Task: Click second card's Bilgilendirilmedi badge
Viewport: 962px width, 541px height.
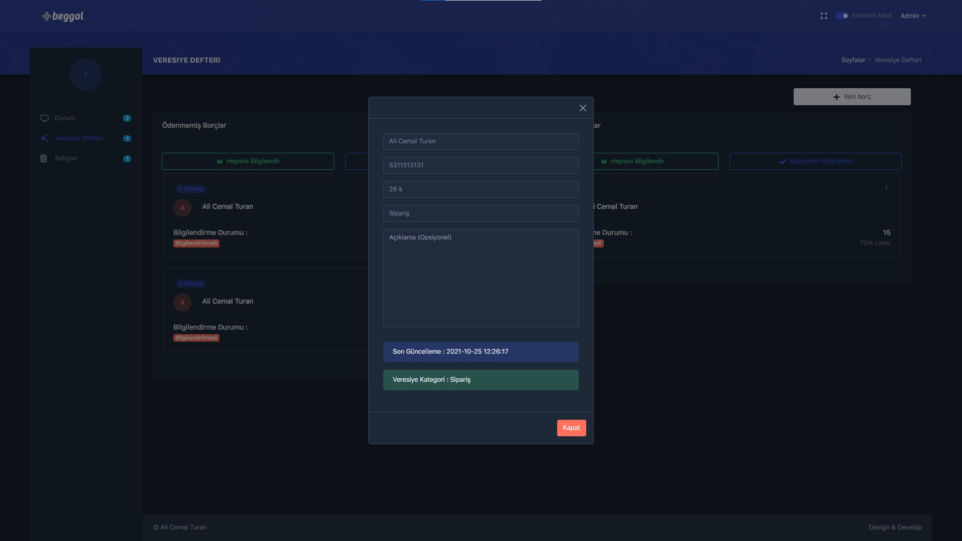Action: (196, 338)
